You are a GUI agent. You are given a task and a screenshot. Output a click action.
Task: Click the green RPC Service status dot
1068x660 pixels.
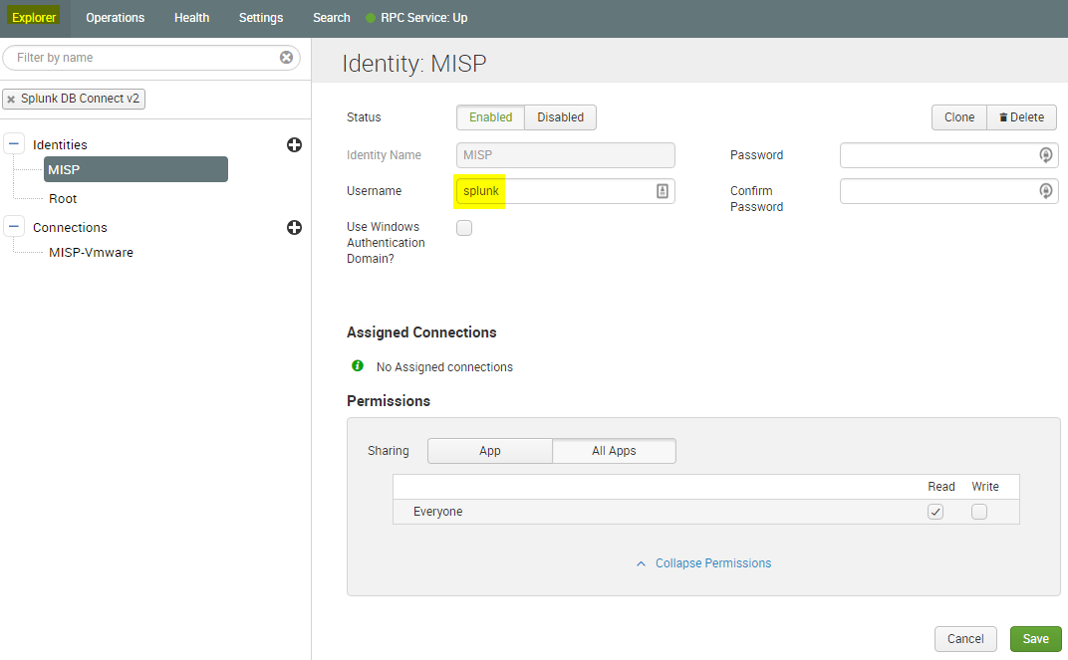(371, 18)
